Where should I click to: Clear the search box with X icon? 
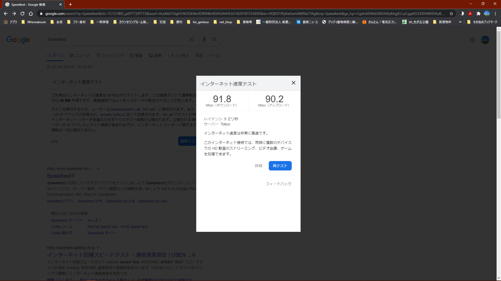pos(191,40)
